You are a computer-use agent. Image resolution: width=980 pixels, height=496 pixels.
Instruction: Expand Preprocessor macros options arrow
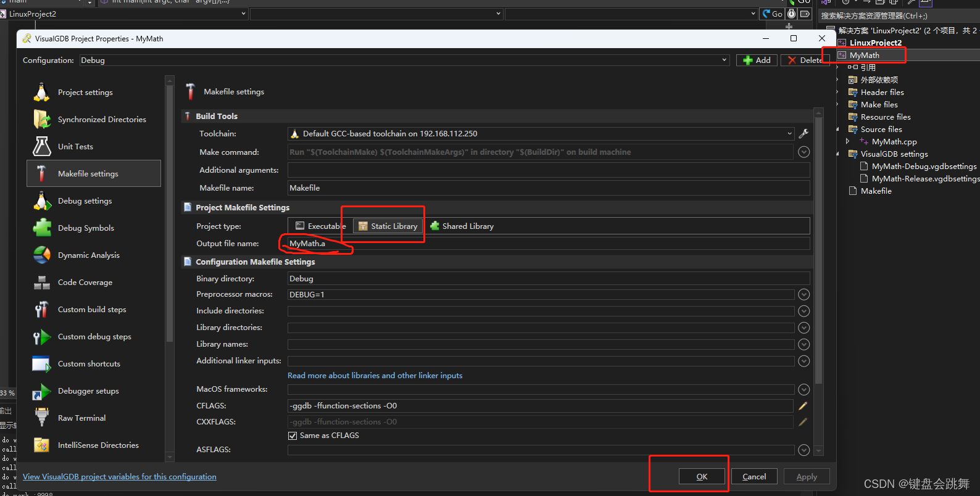[804, 295]
